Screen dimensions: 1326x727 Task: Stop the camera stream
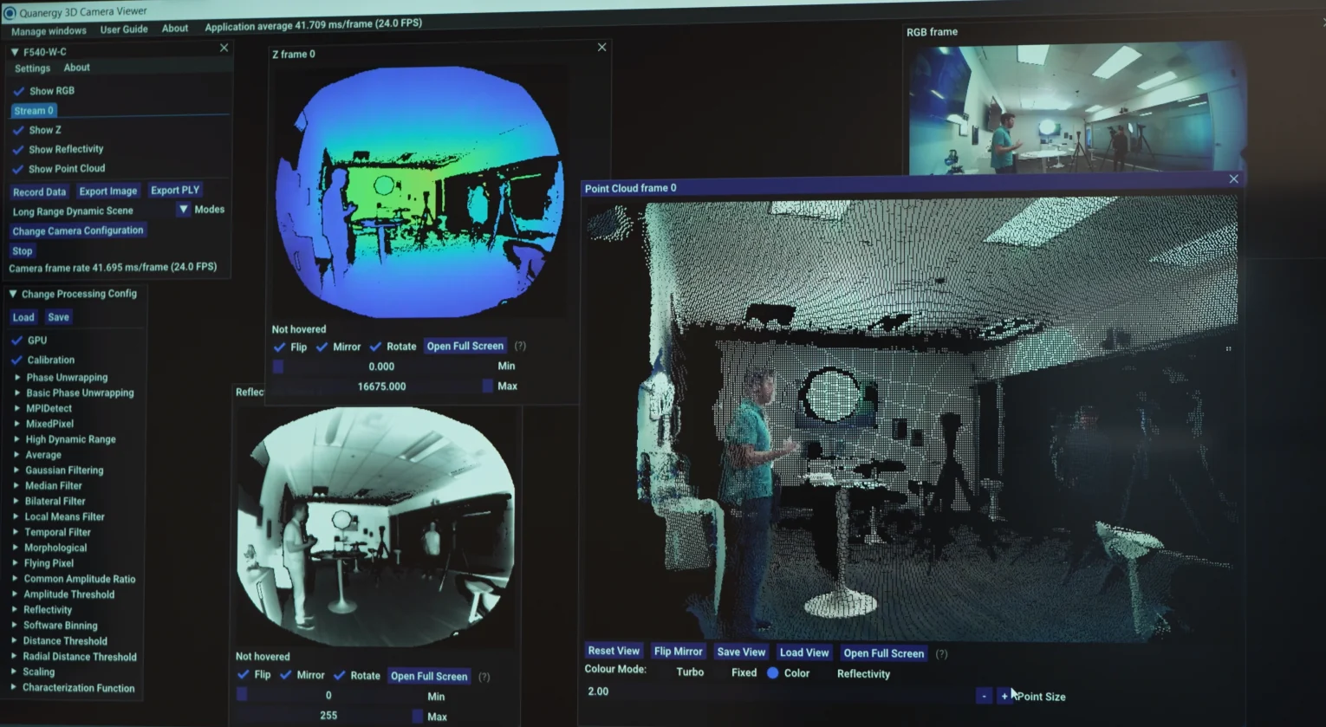(23, 251)
